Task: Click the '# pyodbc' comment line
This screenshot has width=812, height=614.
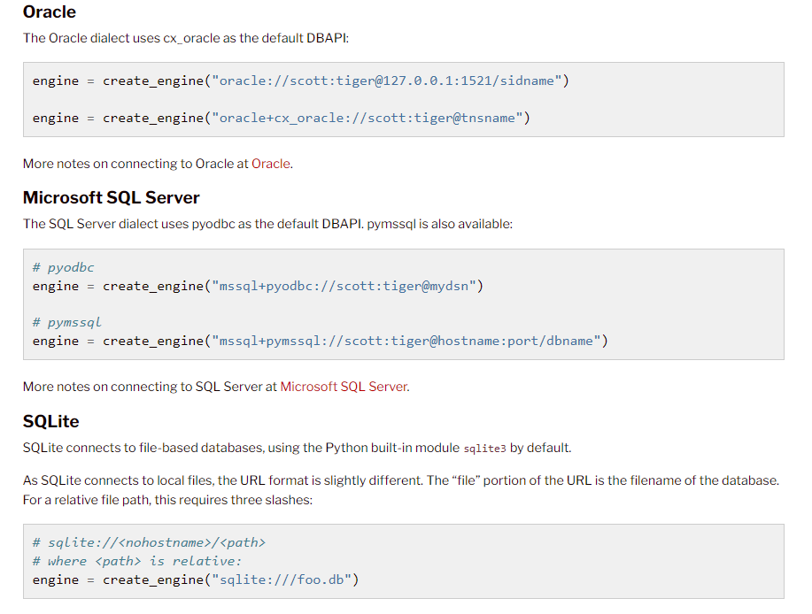Action: pyautogui.click(x=63, y=267)
